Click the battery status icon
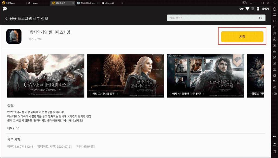278x158 pixels. 258,9
